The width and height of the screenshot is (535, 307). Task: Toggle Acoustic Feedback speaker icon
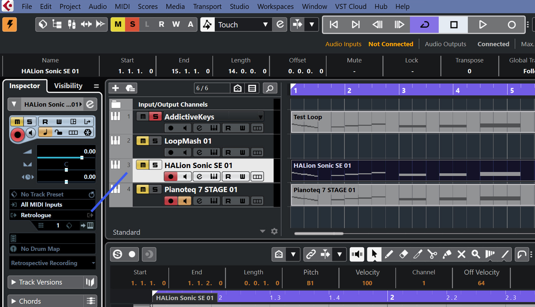tap(357, 254)
